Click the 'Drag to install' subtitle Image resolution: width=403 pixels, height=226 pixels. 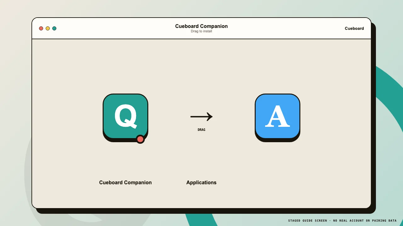pos(201,31)
